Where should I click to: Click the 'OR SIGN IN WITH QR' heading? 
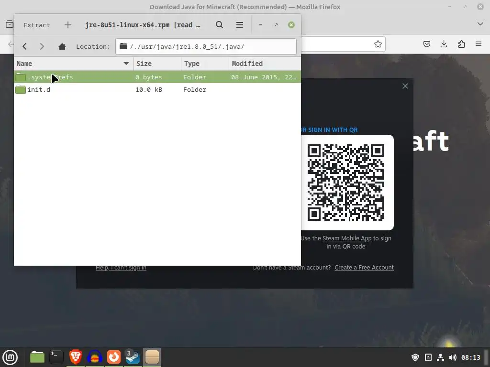pyautogui.click(x=329, y=130)
